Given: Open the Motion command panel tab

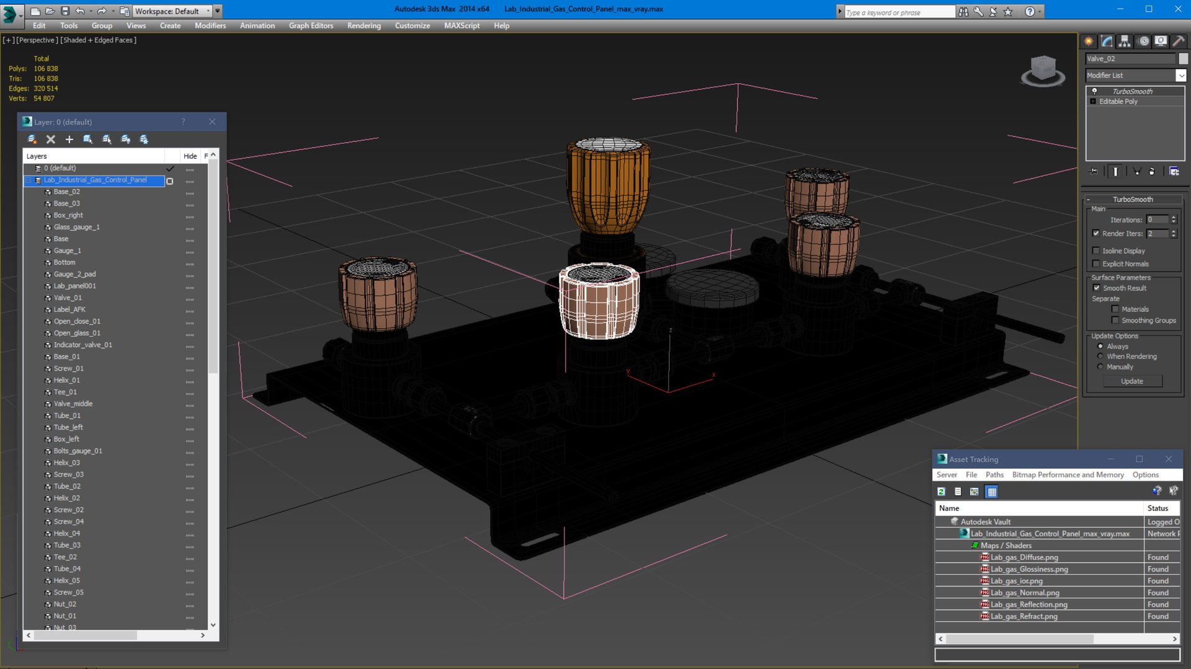Looking at the screenshot, I should coord(1143,42).
